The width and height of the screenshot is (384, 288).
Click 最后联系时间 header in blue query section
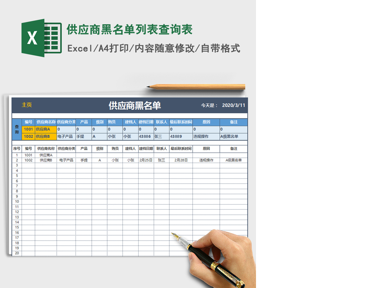[181, 122]
